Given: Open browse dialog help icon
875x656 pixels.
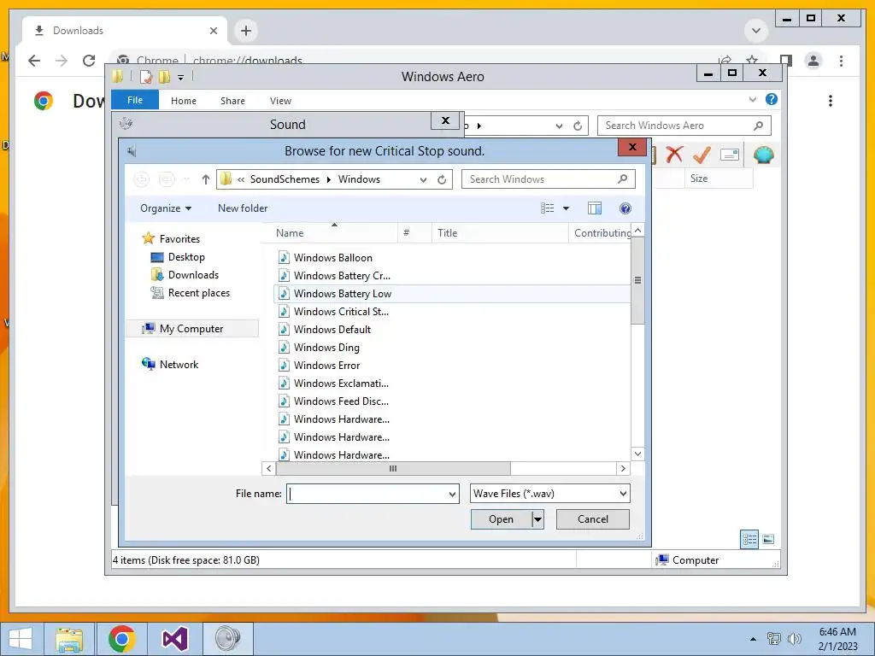Looking at the screenshot, I should pyautogui.click(x=625, y=208).
